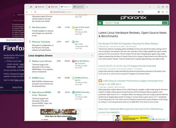
Task: Go back with the browser back arrow
Action: pos(27,12)
